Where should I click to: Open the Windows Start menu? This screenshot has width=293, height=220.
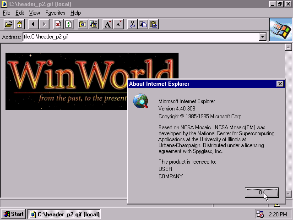(x=13, y=214)
